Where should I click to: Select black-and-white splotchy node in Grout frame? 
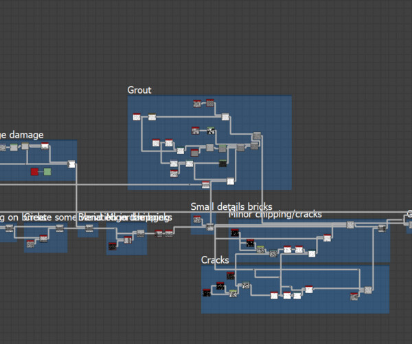pos(211,131)
